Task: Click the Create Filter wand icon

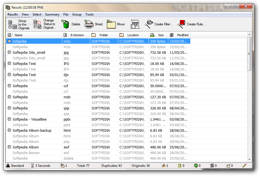Action: coord(149,24)
